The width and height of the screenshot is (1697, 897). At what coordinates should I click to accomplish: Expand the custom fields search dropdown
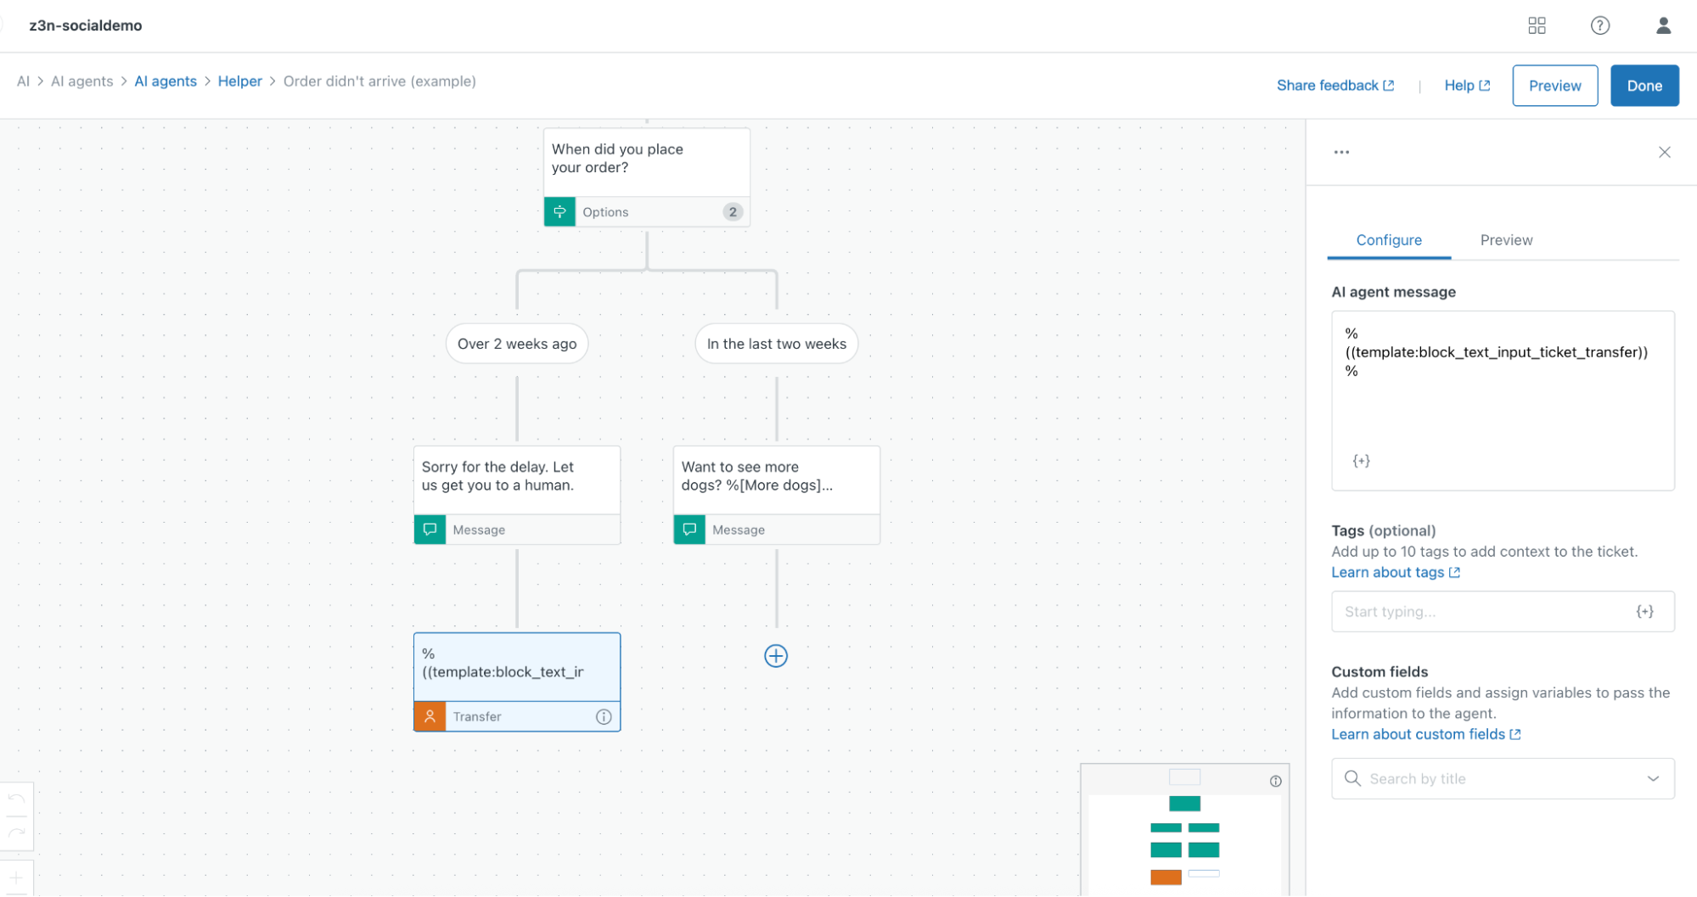tap(1652, 778)
